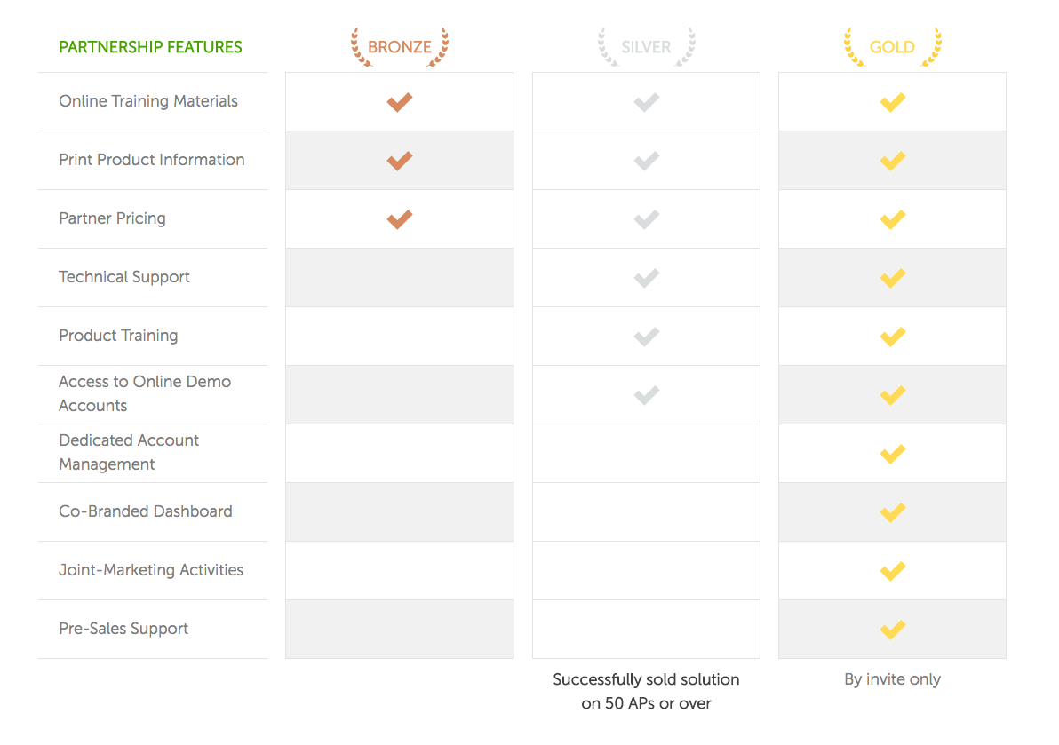The width and height of the screenshot is (1059, 745).
Task: Click Bronze checkmark for Online Training Materials
Action: [x=400, y=102]
